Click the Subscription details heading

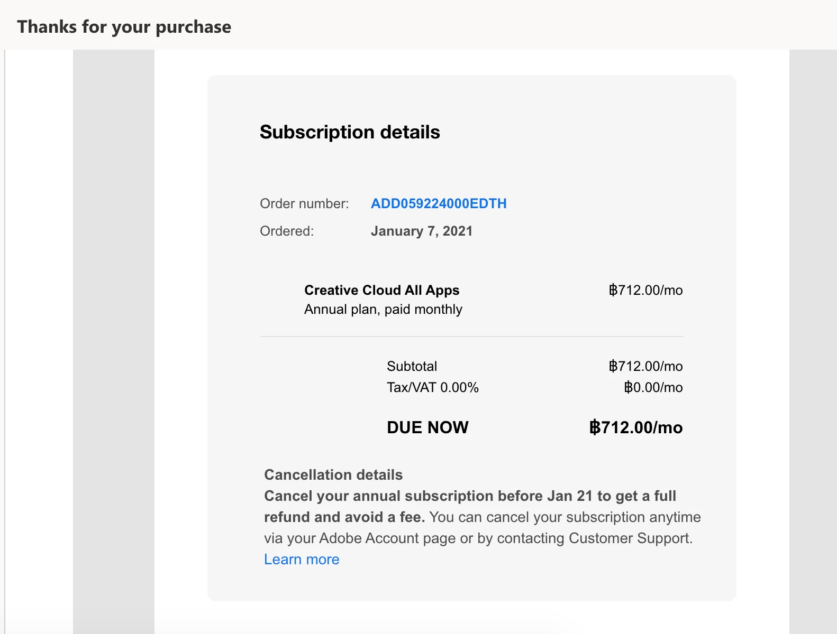(x=350, y=132)
